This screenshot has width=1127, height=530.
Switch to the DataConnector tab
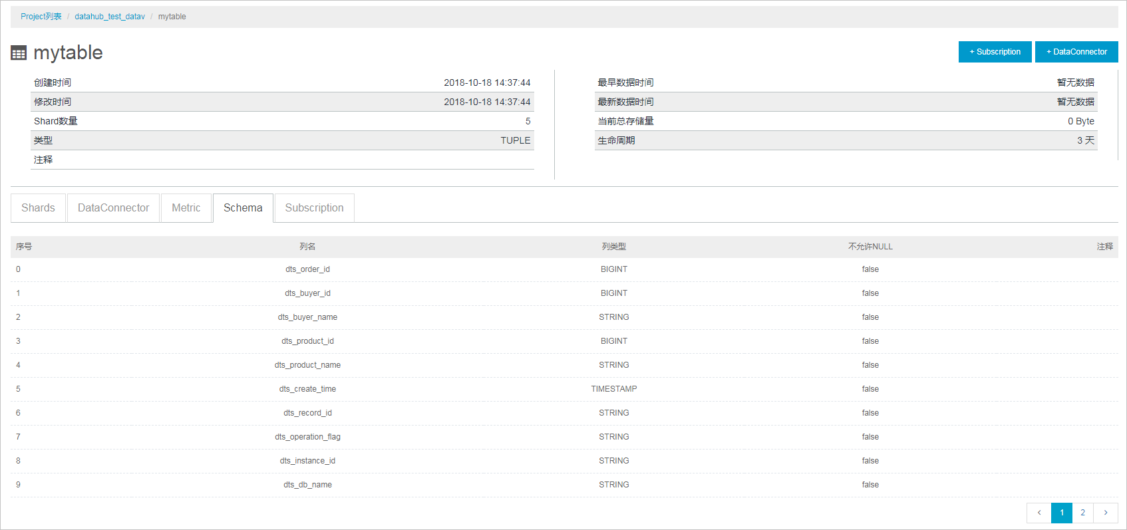point(113,208)
